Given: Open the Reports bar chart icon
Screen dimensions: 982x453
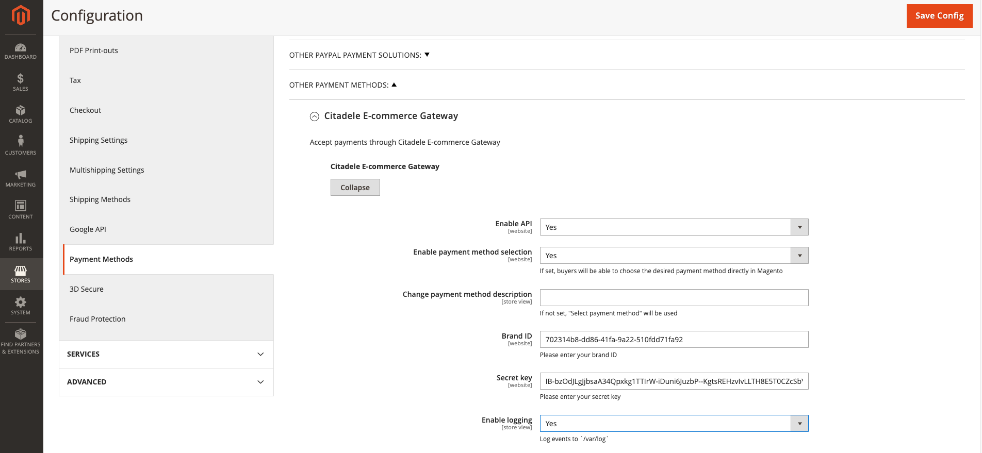Looking at the screenshot, I should coord(21,242).
